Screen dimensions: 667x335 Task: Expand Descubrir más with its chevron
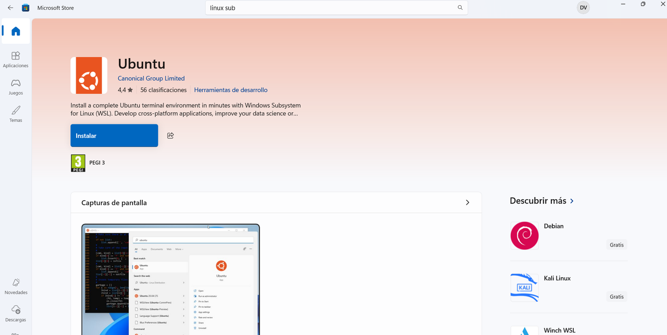point(572,201)
